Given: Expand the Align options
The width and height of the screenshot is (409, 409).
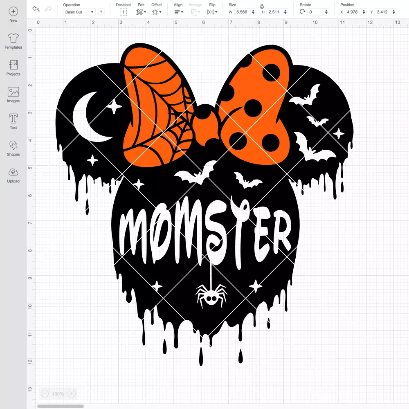Looking at the screenshot, I should [178, 12].
